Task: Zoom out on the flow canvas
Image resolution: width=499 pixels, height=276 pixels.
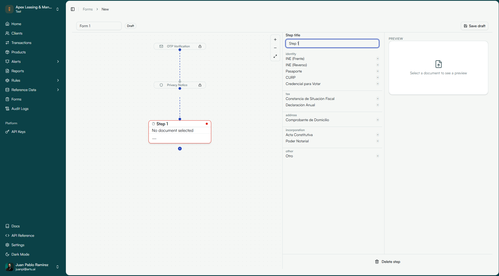Action: coord(275,48)
